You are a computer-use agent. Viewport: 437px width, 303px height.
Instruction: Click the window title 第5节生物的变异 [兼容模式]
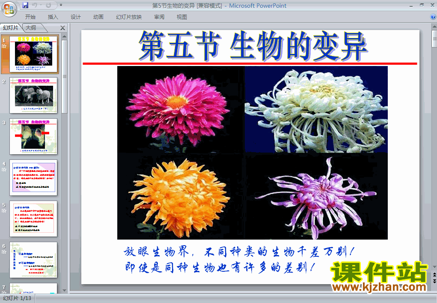coord(187,6)
